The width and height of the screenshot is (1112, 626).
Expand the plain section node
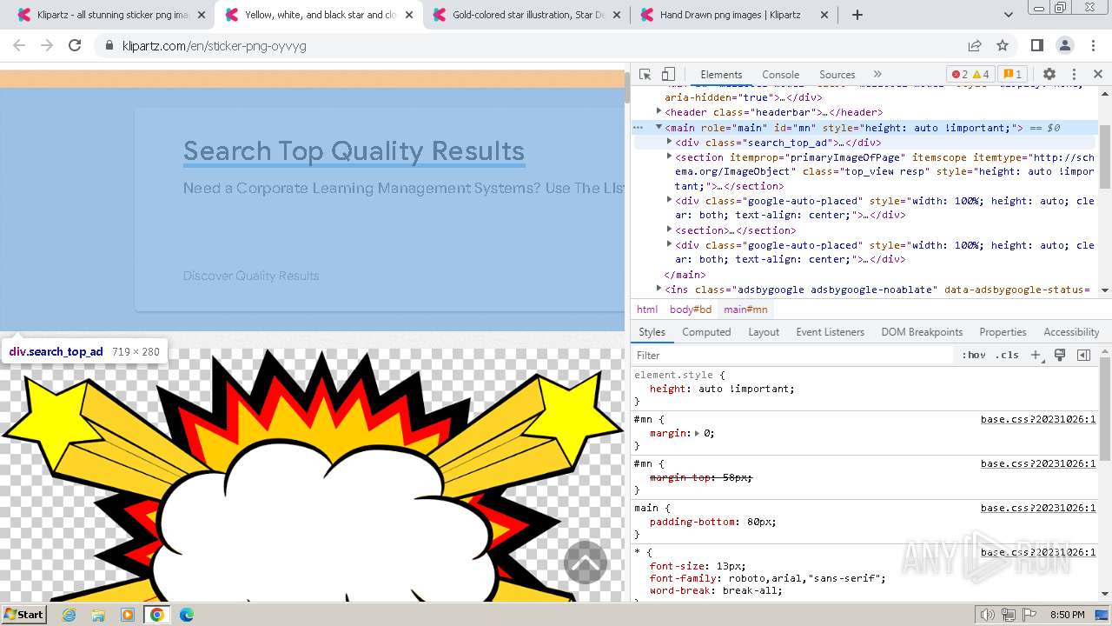click(670, 230)
